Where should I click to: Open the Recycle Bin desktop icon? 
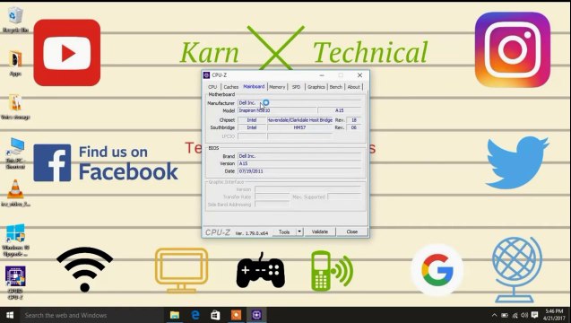pos(15,20)
